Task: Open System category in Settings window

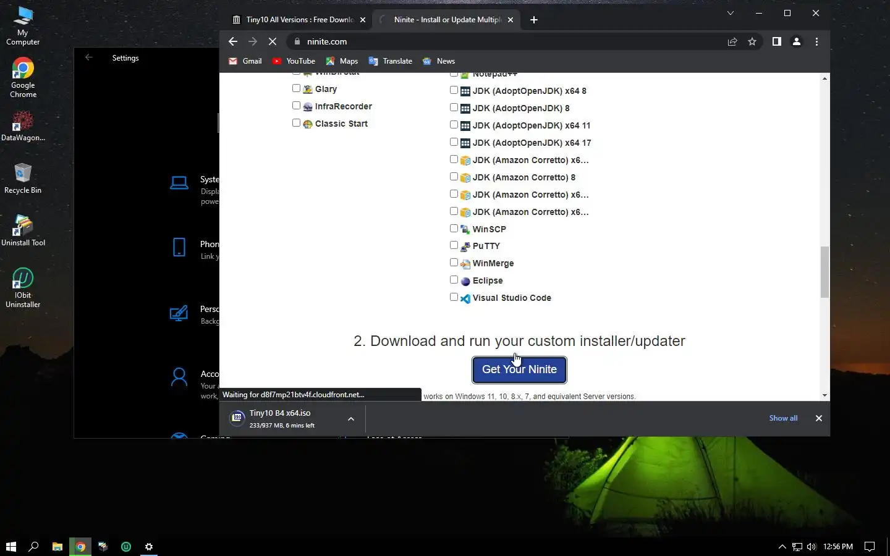Action: click(x=194, y=189)
